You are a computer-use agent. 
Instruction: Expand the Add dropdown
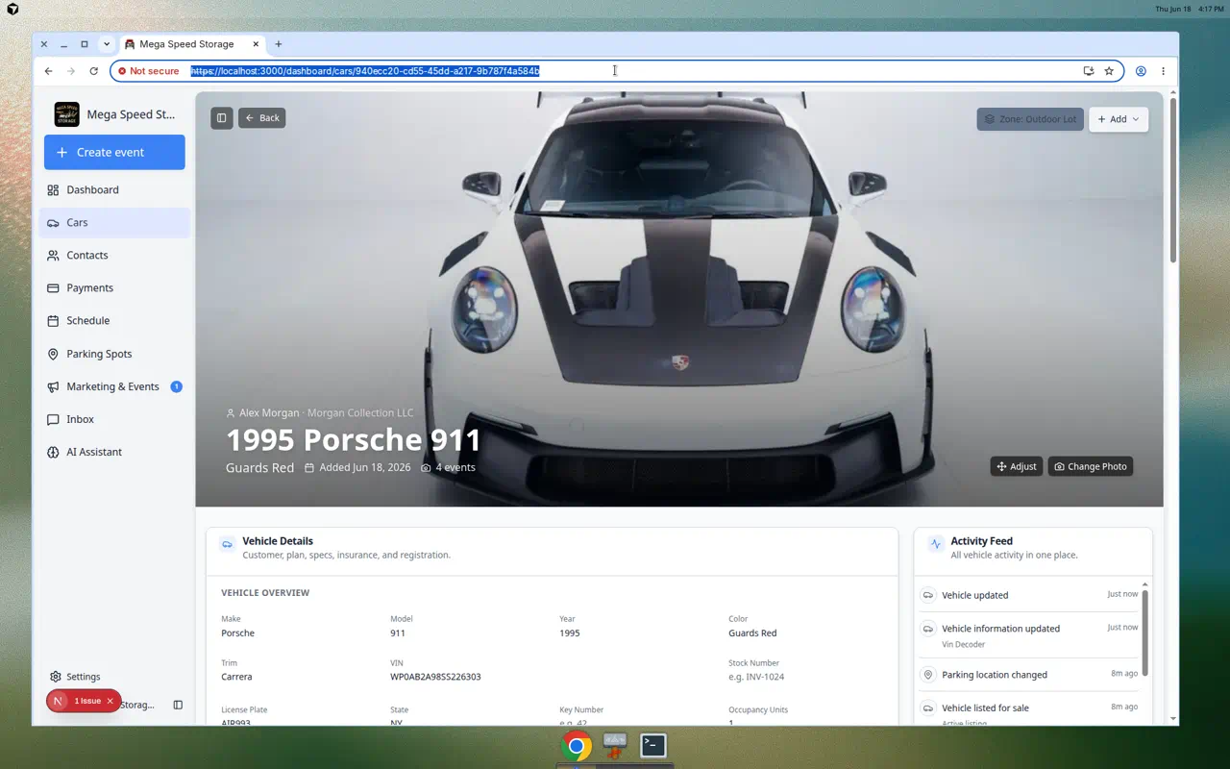point(1119,119)
